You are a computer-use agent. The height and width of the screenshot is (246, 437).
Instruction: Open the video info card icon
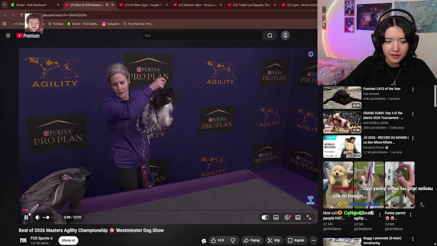pos(311,54)
